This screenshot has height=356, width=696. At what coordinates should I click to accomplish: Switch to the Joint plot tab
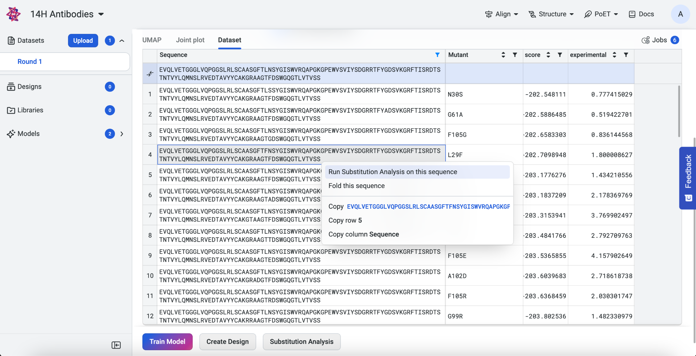tap(190, 40)
